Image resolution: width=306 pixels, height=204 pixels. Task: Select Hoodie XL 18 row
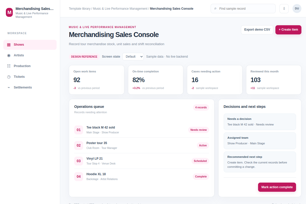(x=142, y=176)
